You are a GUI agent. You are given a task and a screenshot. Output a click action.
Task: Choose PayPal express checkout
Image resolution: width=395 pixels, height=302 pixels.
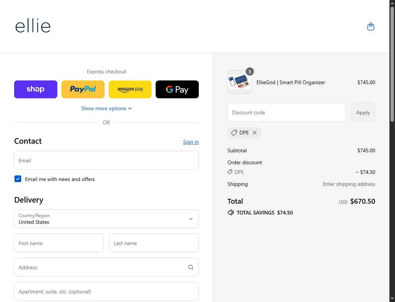coord(83,89)
